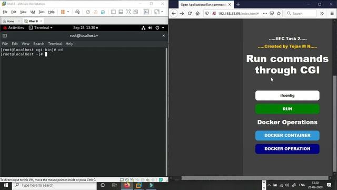The image size is (337, 190).
Task: Click the ifconfig command input field
Action: point(288,96)
